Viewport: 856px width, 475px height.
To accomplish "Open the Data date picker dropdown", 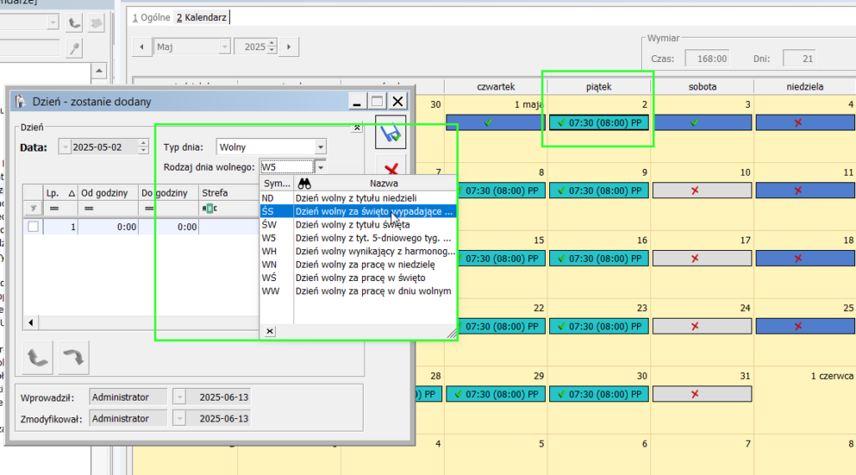I will point(65,147).
